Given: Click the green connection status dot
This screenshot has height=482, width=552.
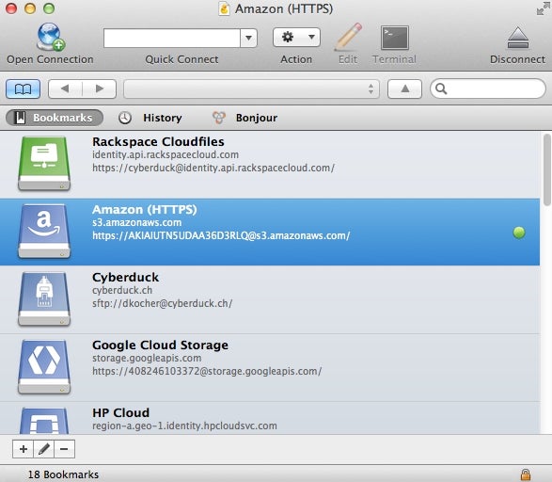Looking at the screenshot, I should [x=519, y=233].
